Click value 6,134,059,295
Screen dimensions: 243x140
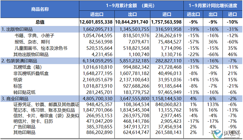click(98, 61)
